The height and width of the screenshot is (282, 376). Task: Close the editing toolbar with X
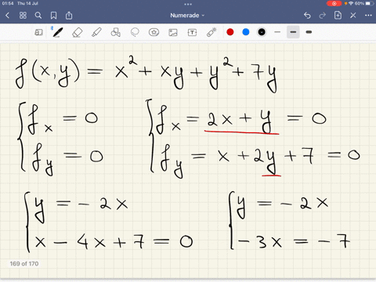point(353,16)
